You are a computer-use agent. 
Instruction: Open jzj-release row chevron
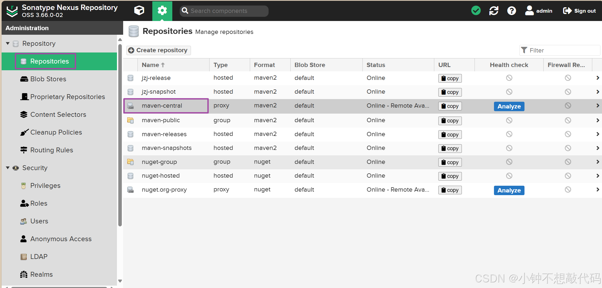[x=598, y=78]
